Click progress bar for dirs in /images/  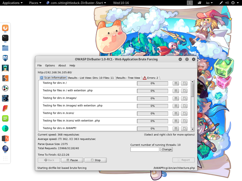point(153,98)
